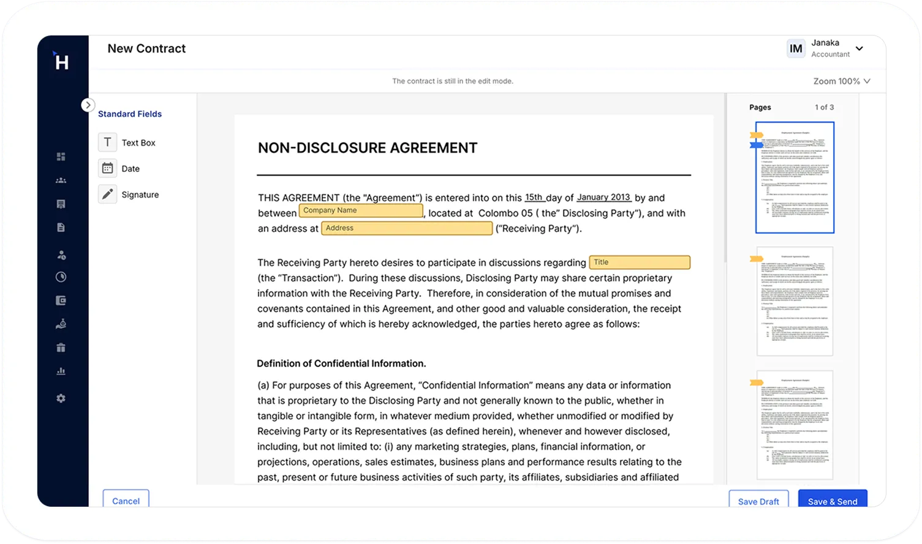922x544 pixels.
Task: Click the NON-DISCLOSURE AGREEMENT heading
Action: coord(368,148)
